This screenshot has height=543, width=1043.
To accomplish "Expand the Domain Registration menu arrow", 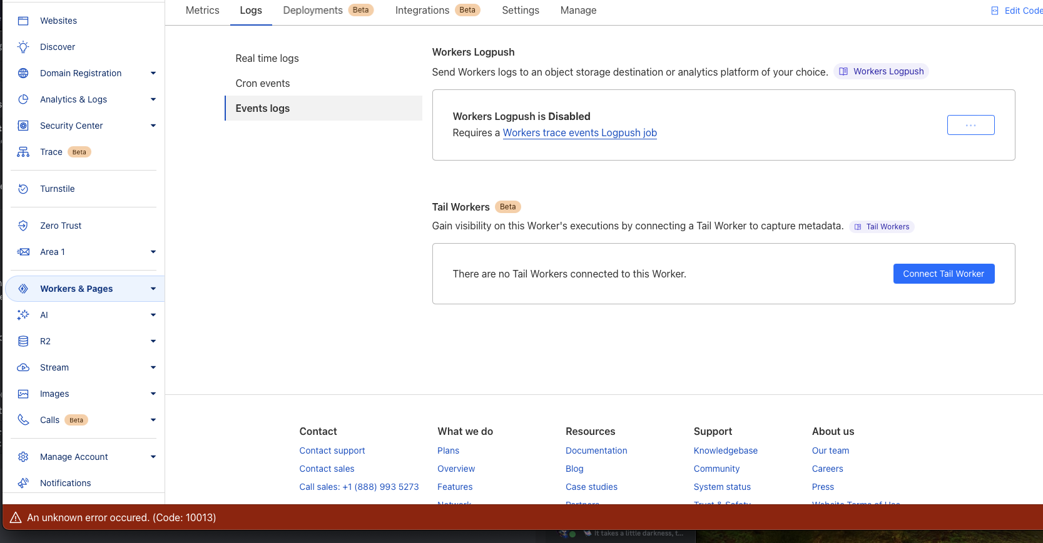I will (x=153, y=73).
